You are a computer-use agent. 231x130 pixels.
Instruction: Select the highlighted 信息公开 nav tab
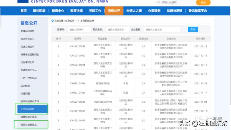click(x=114, y=11)
